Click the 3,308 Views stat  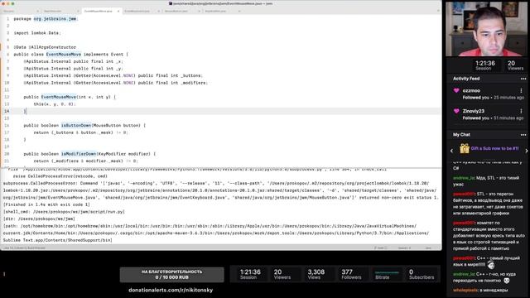(316, 274)
